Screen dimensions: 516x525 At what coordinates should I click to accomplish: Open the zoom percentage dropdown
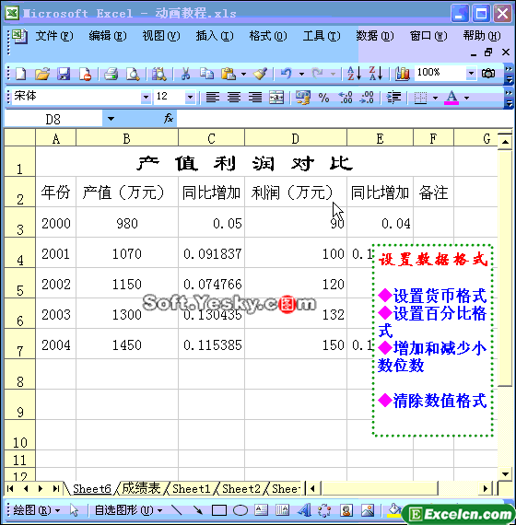tap(471, 73)
